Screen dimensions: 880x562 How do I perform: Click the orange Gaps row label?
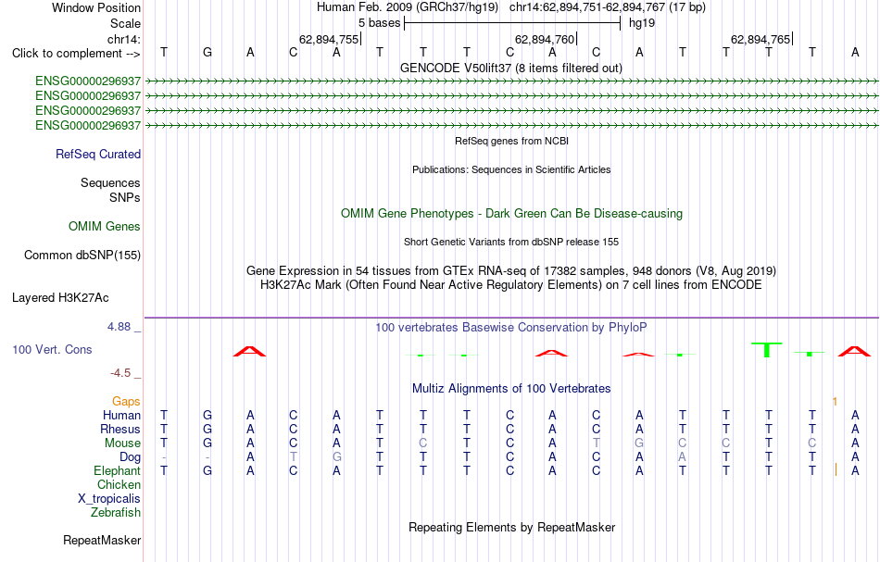click(x=126, y=402)
